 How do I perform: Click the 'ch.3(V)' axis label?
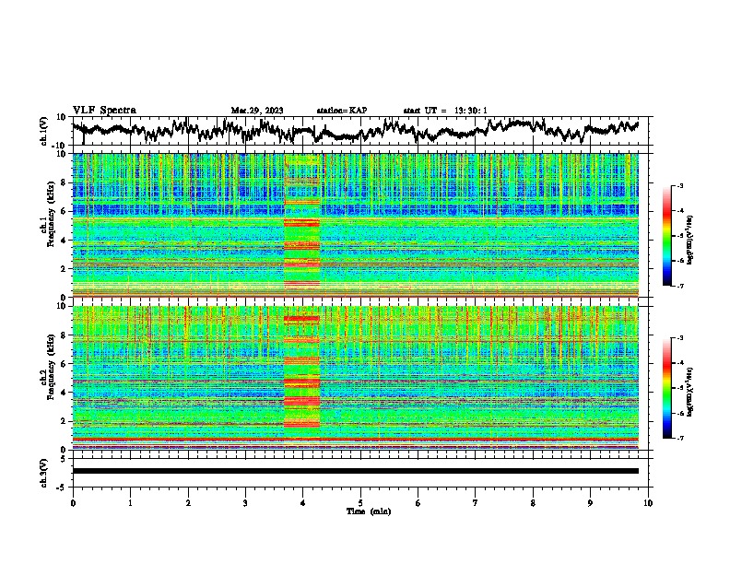[44, 473]
